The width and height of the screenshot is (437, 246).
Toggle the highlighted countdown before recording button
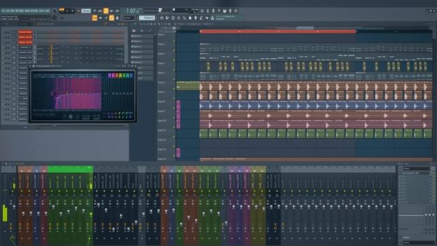point(106,11)
